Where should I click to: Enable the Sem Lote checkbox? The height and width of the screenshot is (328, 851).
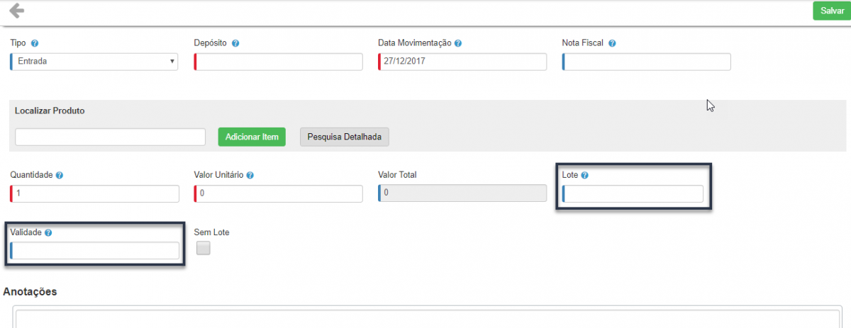204,248
